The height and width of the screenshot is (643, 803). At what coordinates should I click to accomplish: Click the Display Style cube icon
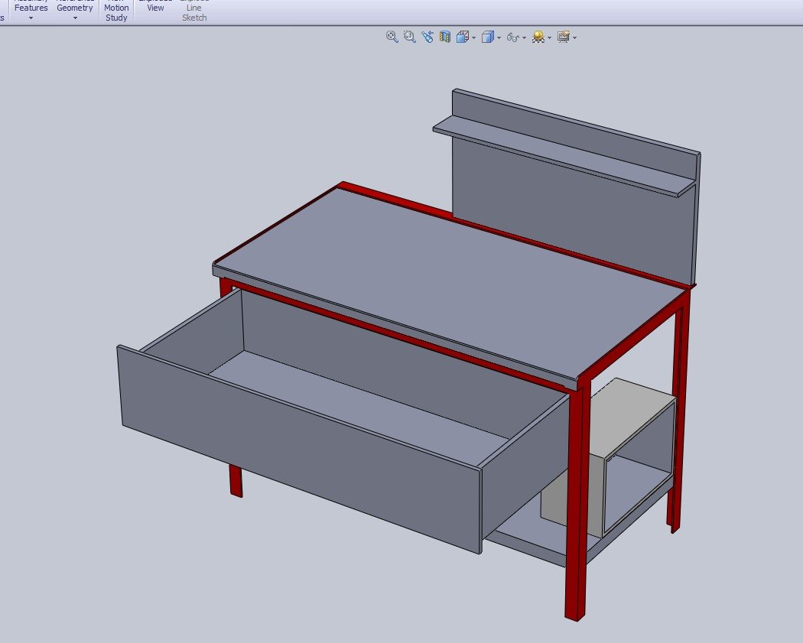click(487, 37)
